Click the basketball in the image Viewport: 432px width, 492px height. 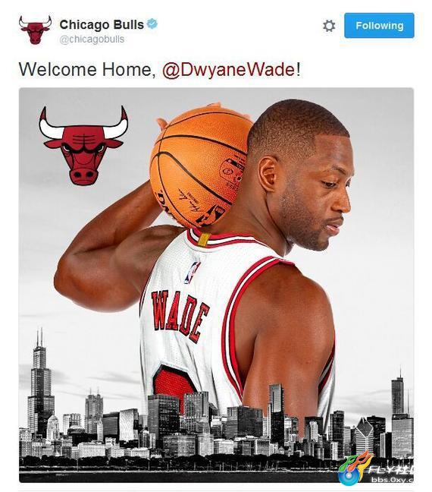tap(201, 165)
